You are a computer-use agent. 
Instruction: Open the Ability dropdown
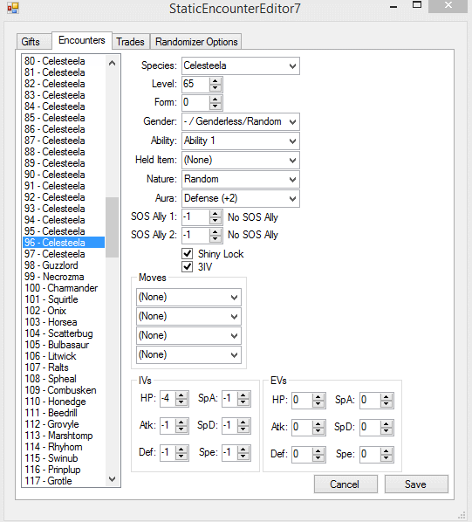tap(241, 141)
